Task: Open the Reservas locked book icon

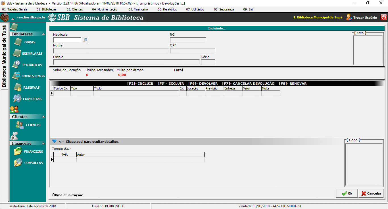Action: point(17,87)
